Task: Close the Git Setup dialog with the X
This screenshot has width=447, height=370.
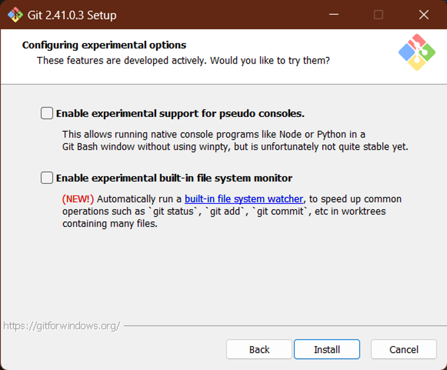Action: click(x=424, y=15)
